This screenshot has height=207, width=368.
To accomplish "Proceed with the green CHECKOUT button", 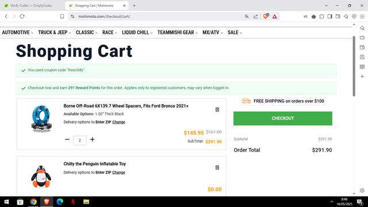I will coord(282,118).
